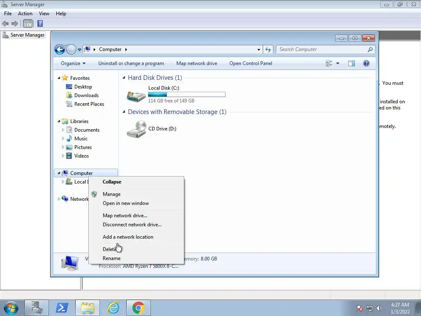
Task: Launch PowerShell from the taskbar
Action: [x=62, y=308]
